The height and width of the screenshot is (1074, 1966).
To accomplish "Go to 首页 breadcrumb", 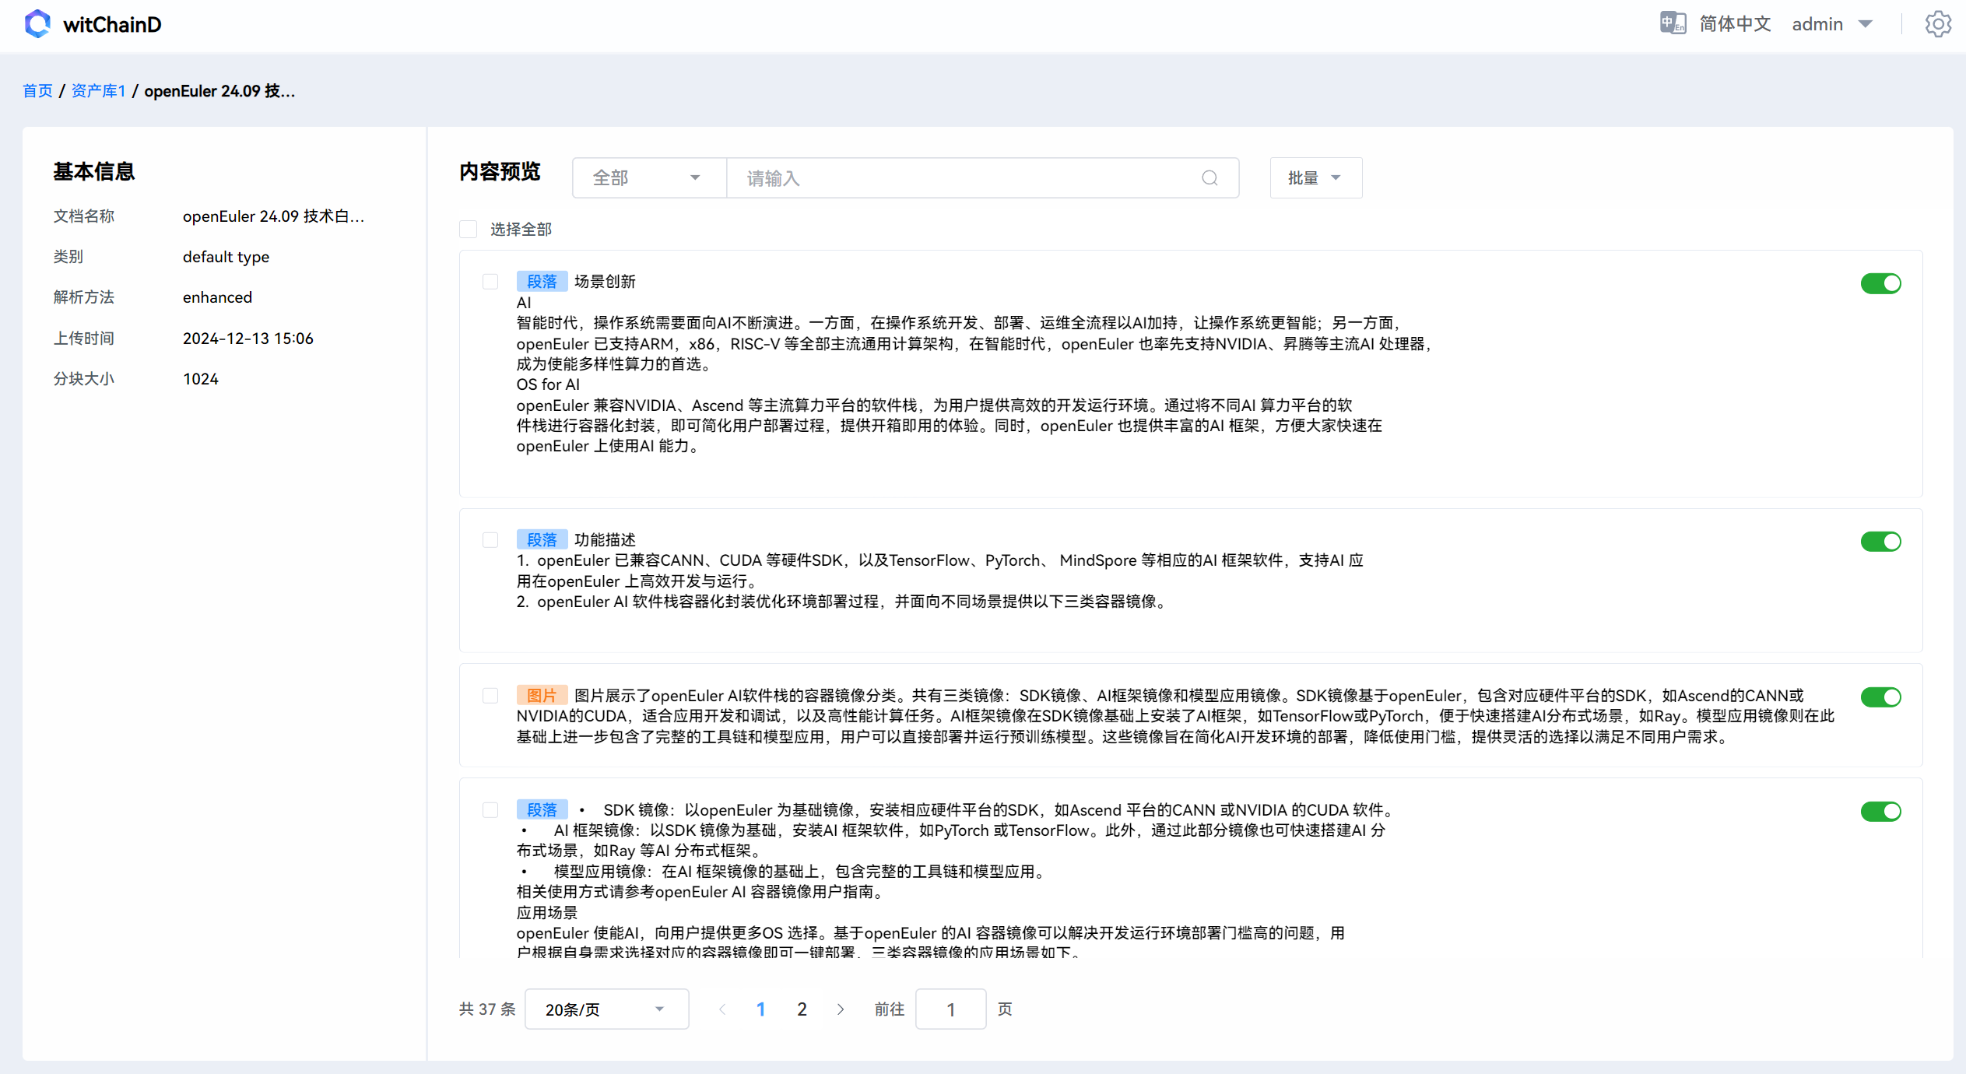I will (37, 91).
